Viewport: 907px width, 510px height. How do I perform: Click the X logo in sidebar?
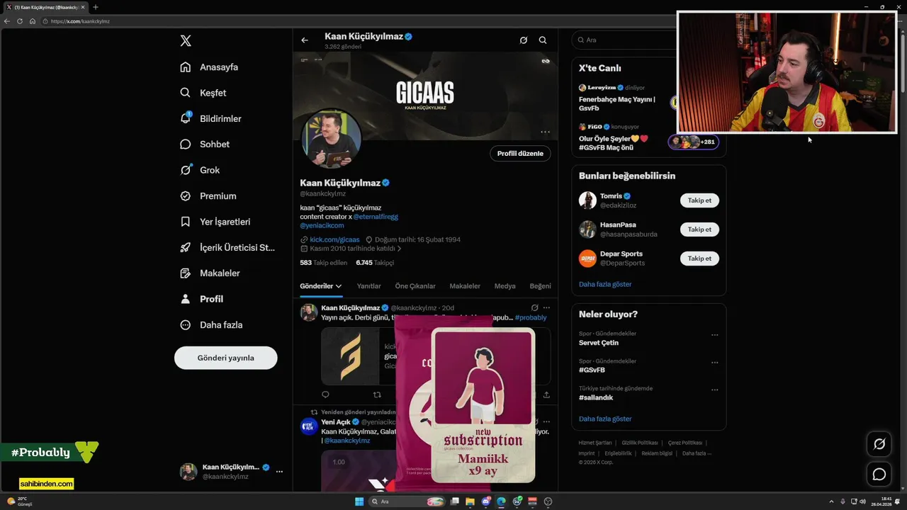(x=186, y=40)
